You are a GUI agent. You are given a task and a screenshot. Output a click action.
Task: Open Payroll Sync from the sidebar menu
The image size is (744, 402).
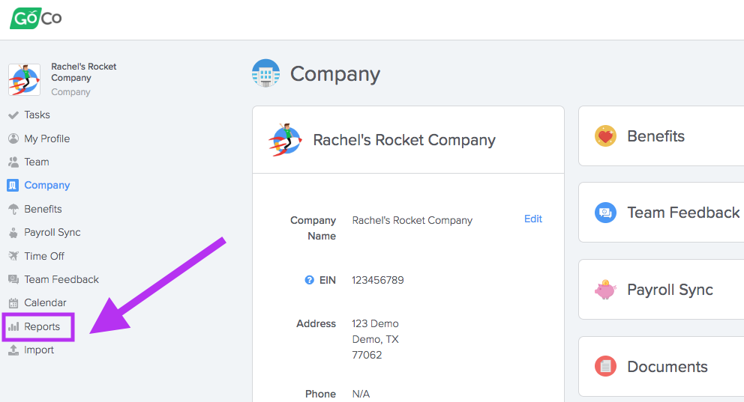point(52,233)
